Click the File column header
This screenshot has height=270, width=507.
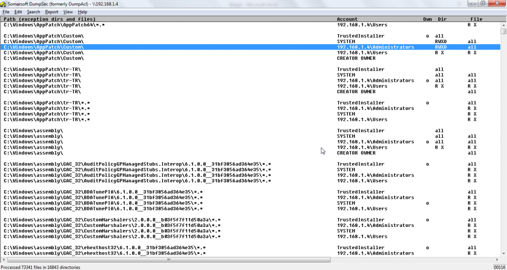pyautogui.click(x=476, y=19)
